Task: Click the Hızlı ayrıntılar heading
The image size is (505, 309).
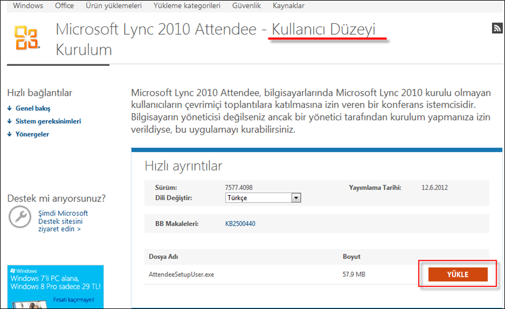Action: 184,166
